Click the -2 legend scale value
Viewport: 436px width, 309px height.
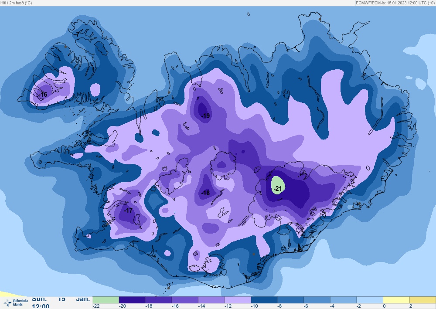[359, 306]
